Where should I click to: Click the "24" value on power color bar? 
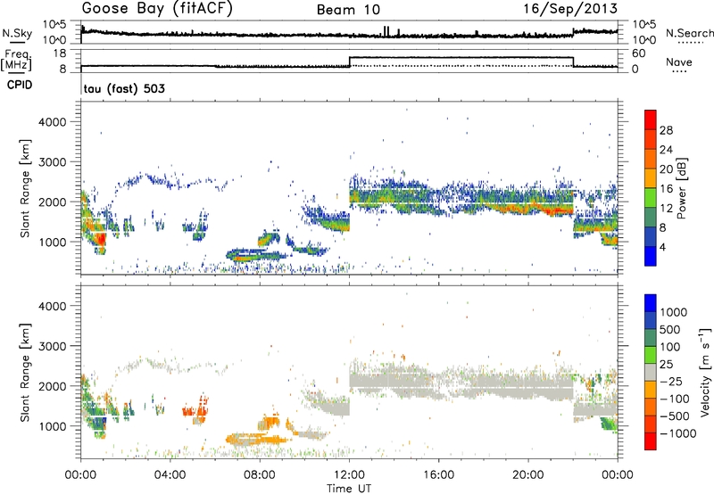click(x=666, y=150)
